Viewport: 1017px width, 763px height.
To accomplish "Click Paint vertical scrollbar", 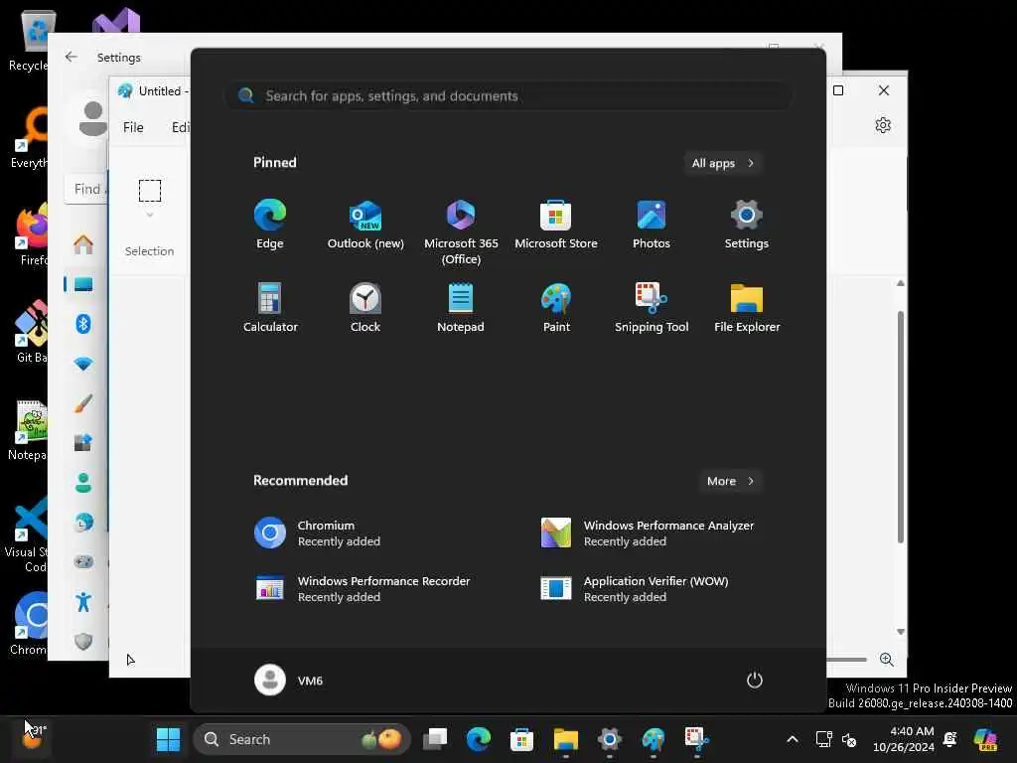I will pyautogui.click(x=900, y=426).
